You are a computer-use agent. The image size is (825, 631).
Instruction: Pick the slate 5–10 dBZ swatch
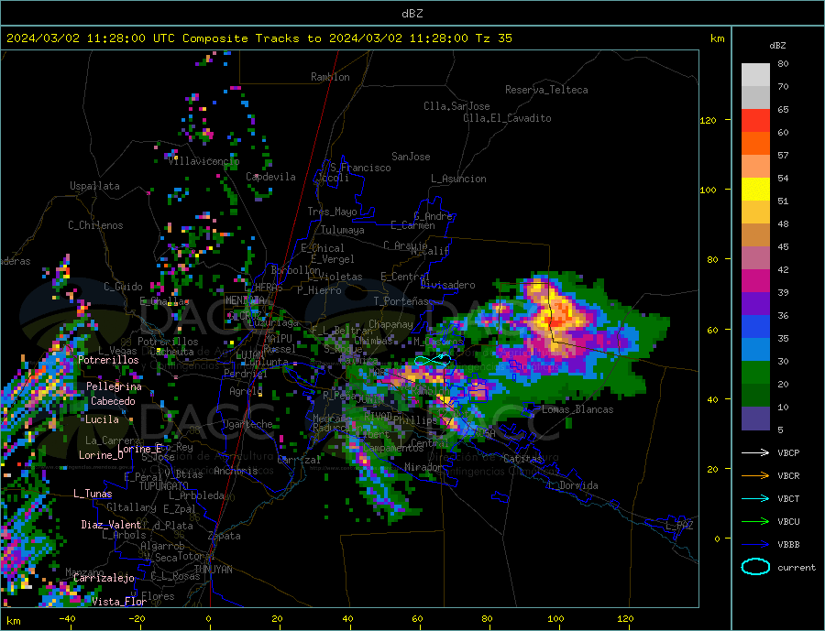(755, 419)
